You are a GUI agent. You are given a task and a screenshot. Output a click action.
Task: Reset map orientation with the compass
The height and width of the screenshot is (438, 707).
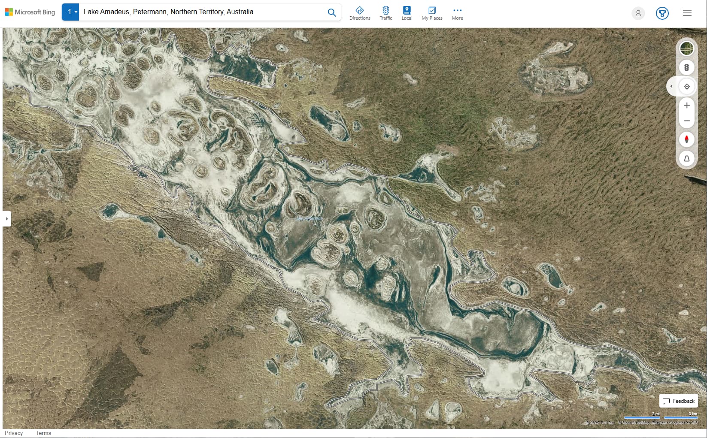click(686, 139)
